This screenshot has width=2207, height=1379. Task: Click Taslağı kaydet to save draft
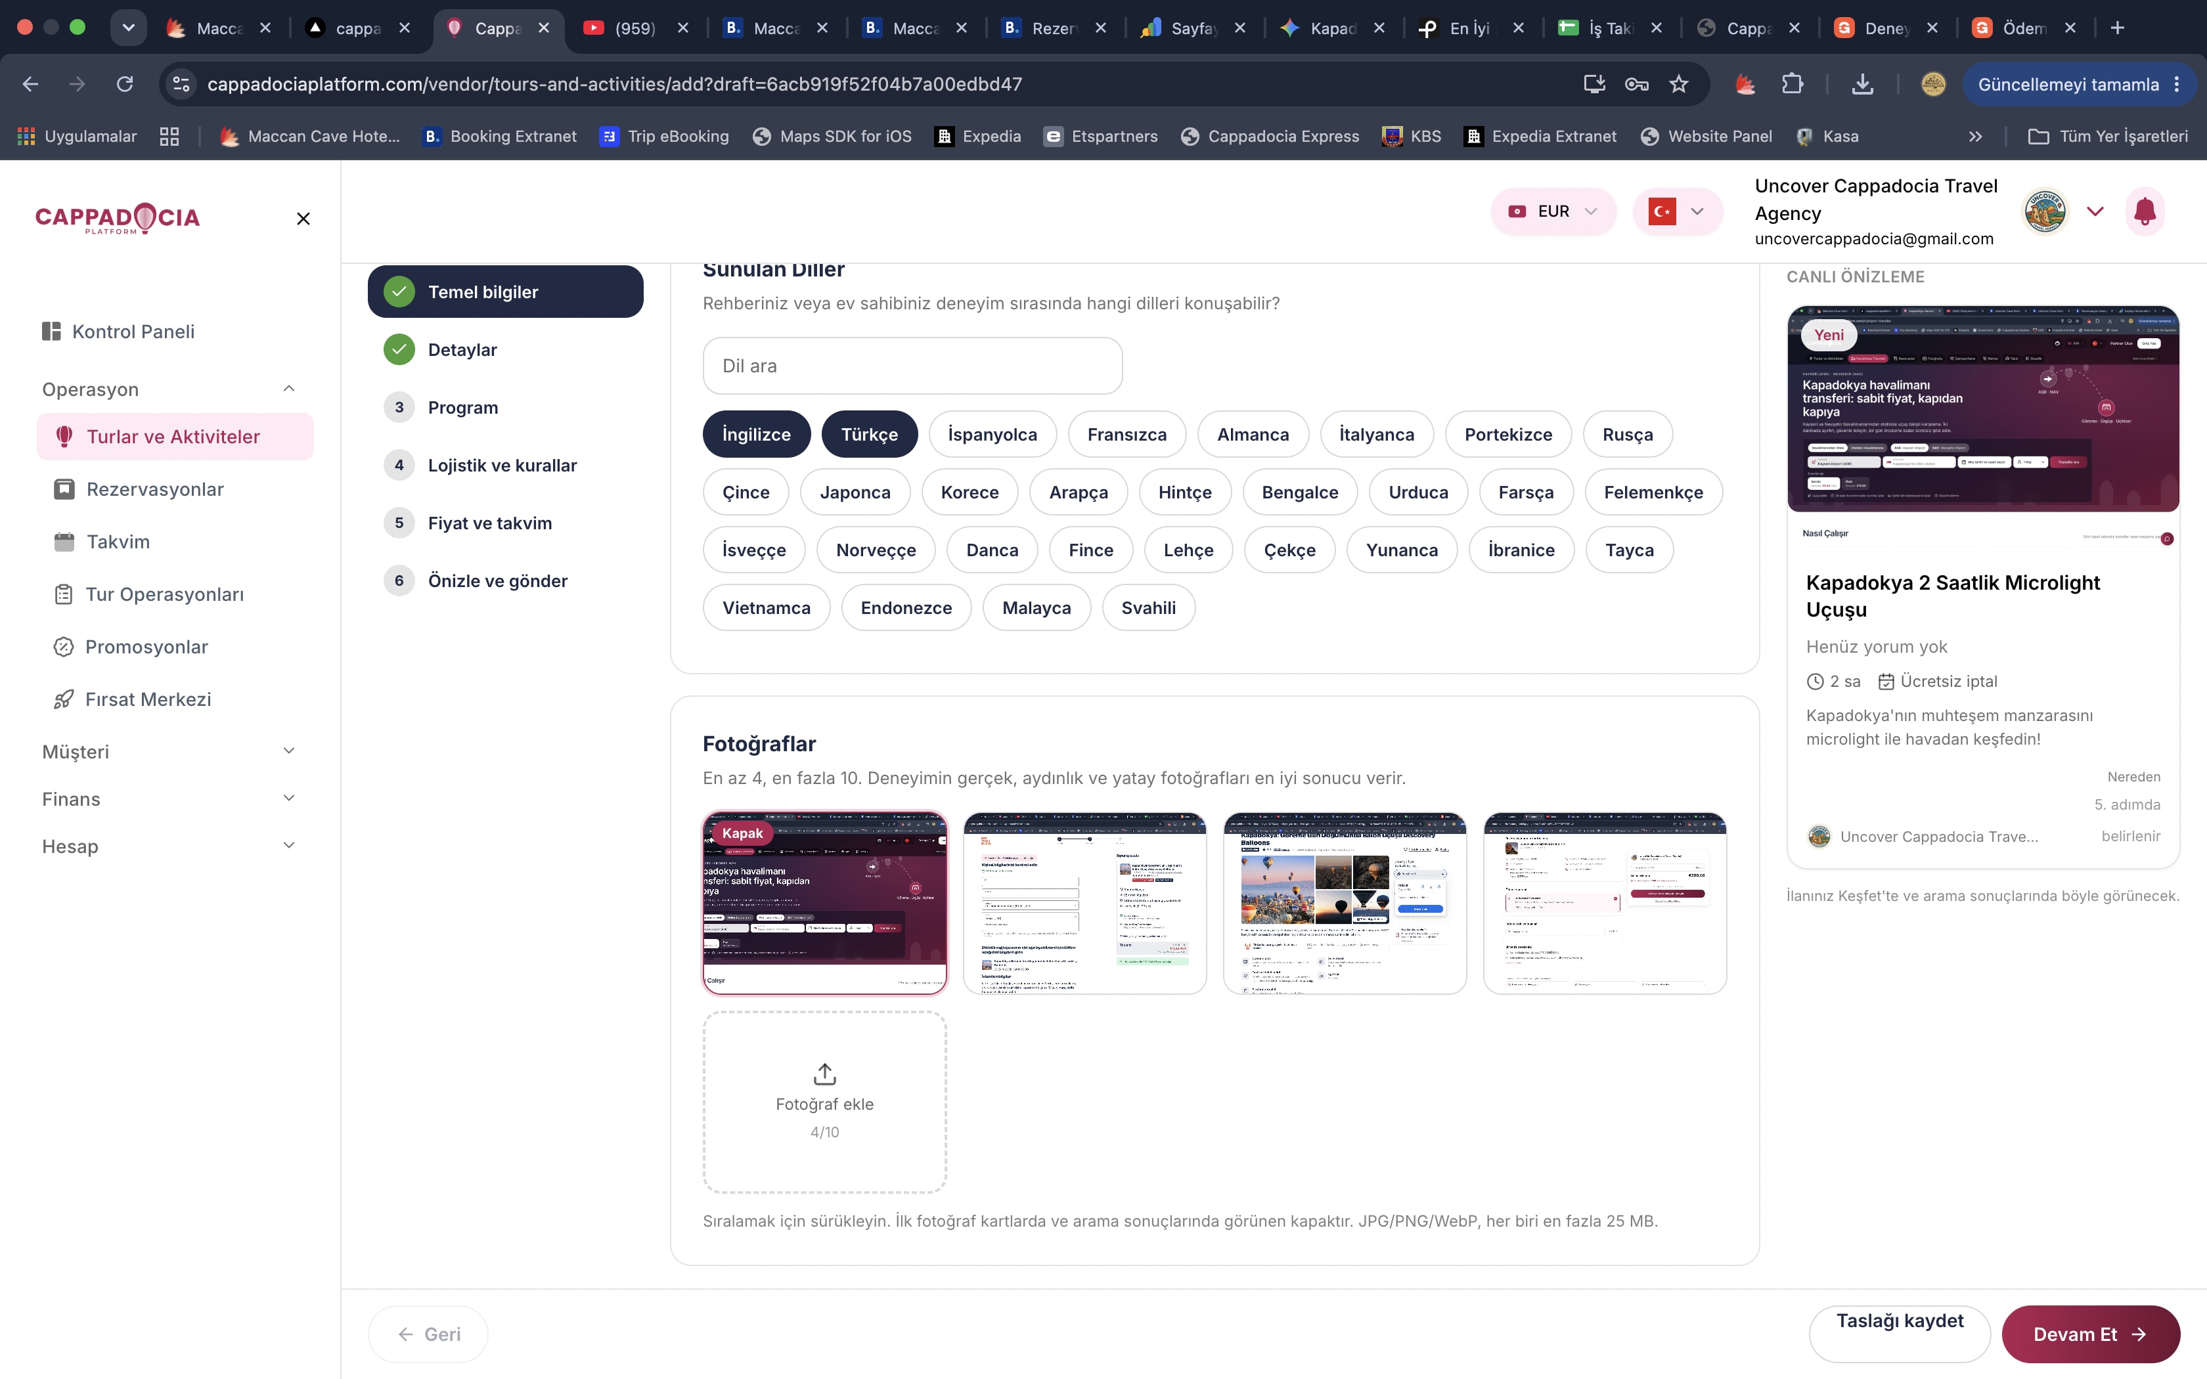pyautogui.click(x=1900, y=1334)
